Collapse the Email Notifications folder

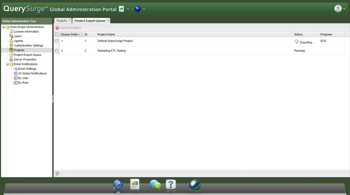pyautogui.click(x=8, y=64)
